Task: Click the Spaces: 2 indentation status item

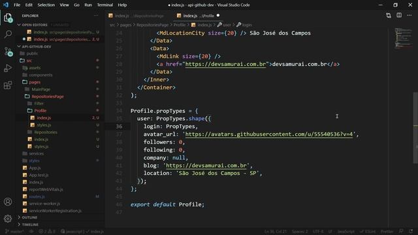Action: [x=300, y=231]
